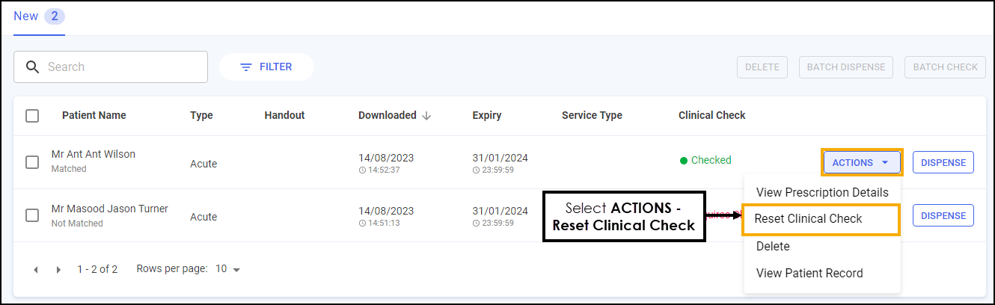Click DISPENSE for Mr Masood Jason Turner
Screen dimensions: 995x305
click(x=943, y=216)
